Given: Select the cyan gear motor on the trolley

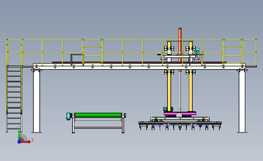Looking at the screenshot, I should 197,51.
